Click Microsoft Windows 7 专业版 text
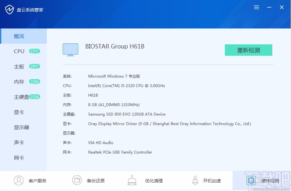Viewport: 291px width, 191px height. (x=114, y=76)
